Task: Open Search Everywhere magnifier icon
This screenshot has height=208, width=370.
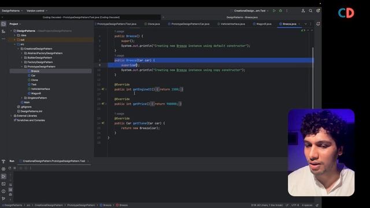Action: pos(310,10)
